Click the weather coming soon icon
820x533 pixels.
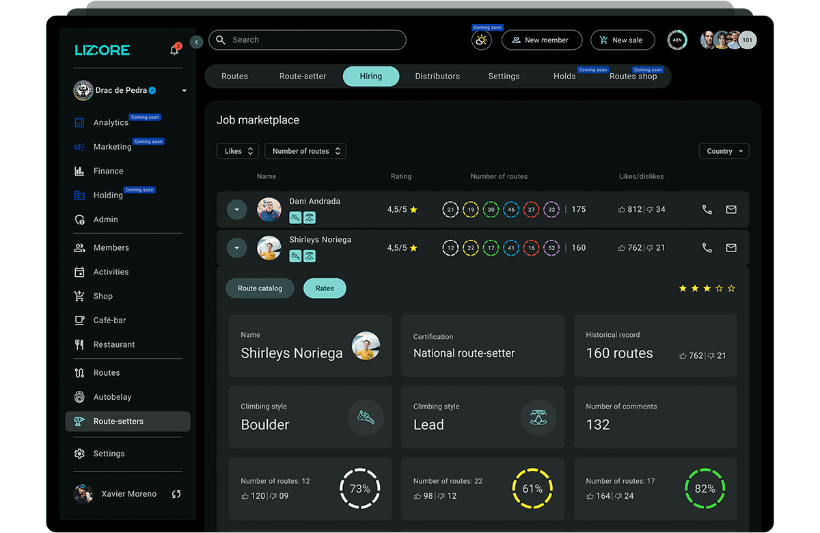point(481,40)
